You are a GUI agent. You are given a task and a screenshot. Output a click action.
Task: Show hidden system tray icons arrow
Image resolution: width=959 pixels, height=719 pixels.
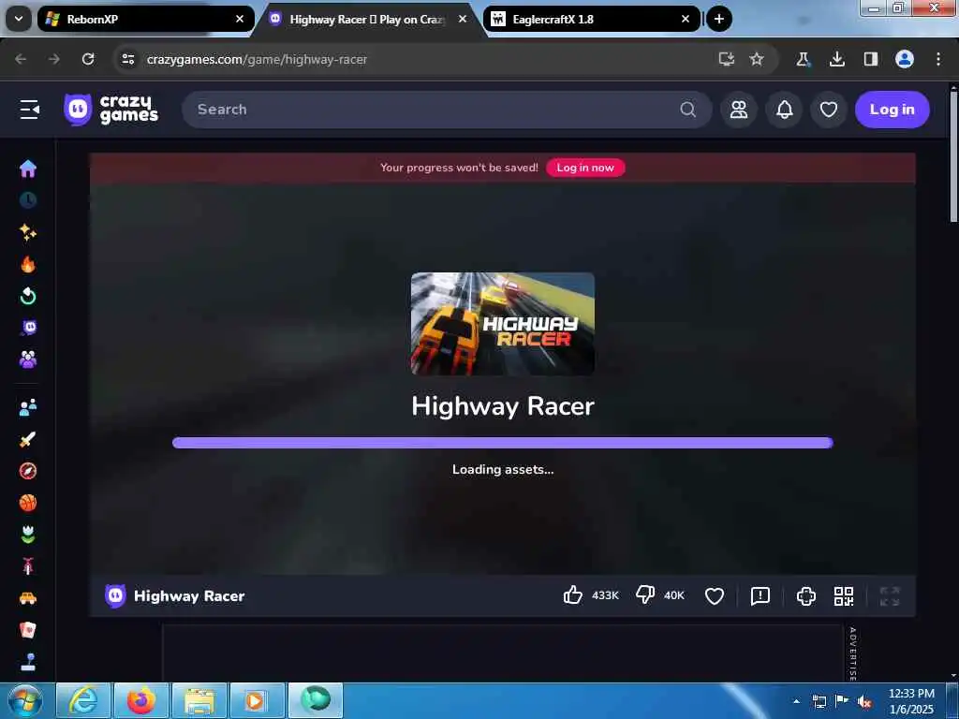[x=796, y=701]
